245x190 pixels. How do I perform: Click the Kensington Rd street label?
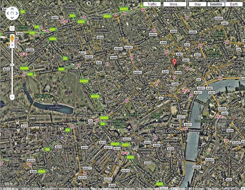[40, 125]
